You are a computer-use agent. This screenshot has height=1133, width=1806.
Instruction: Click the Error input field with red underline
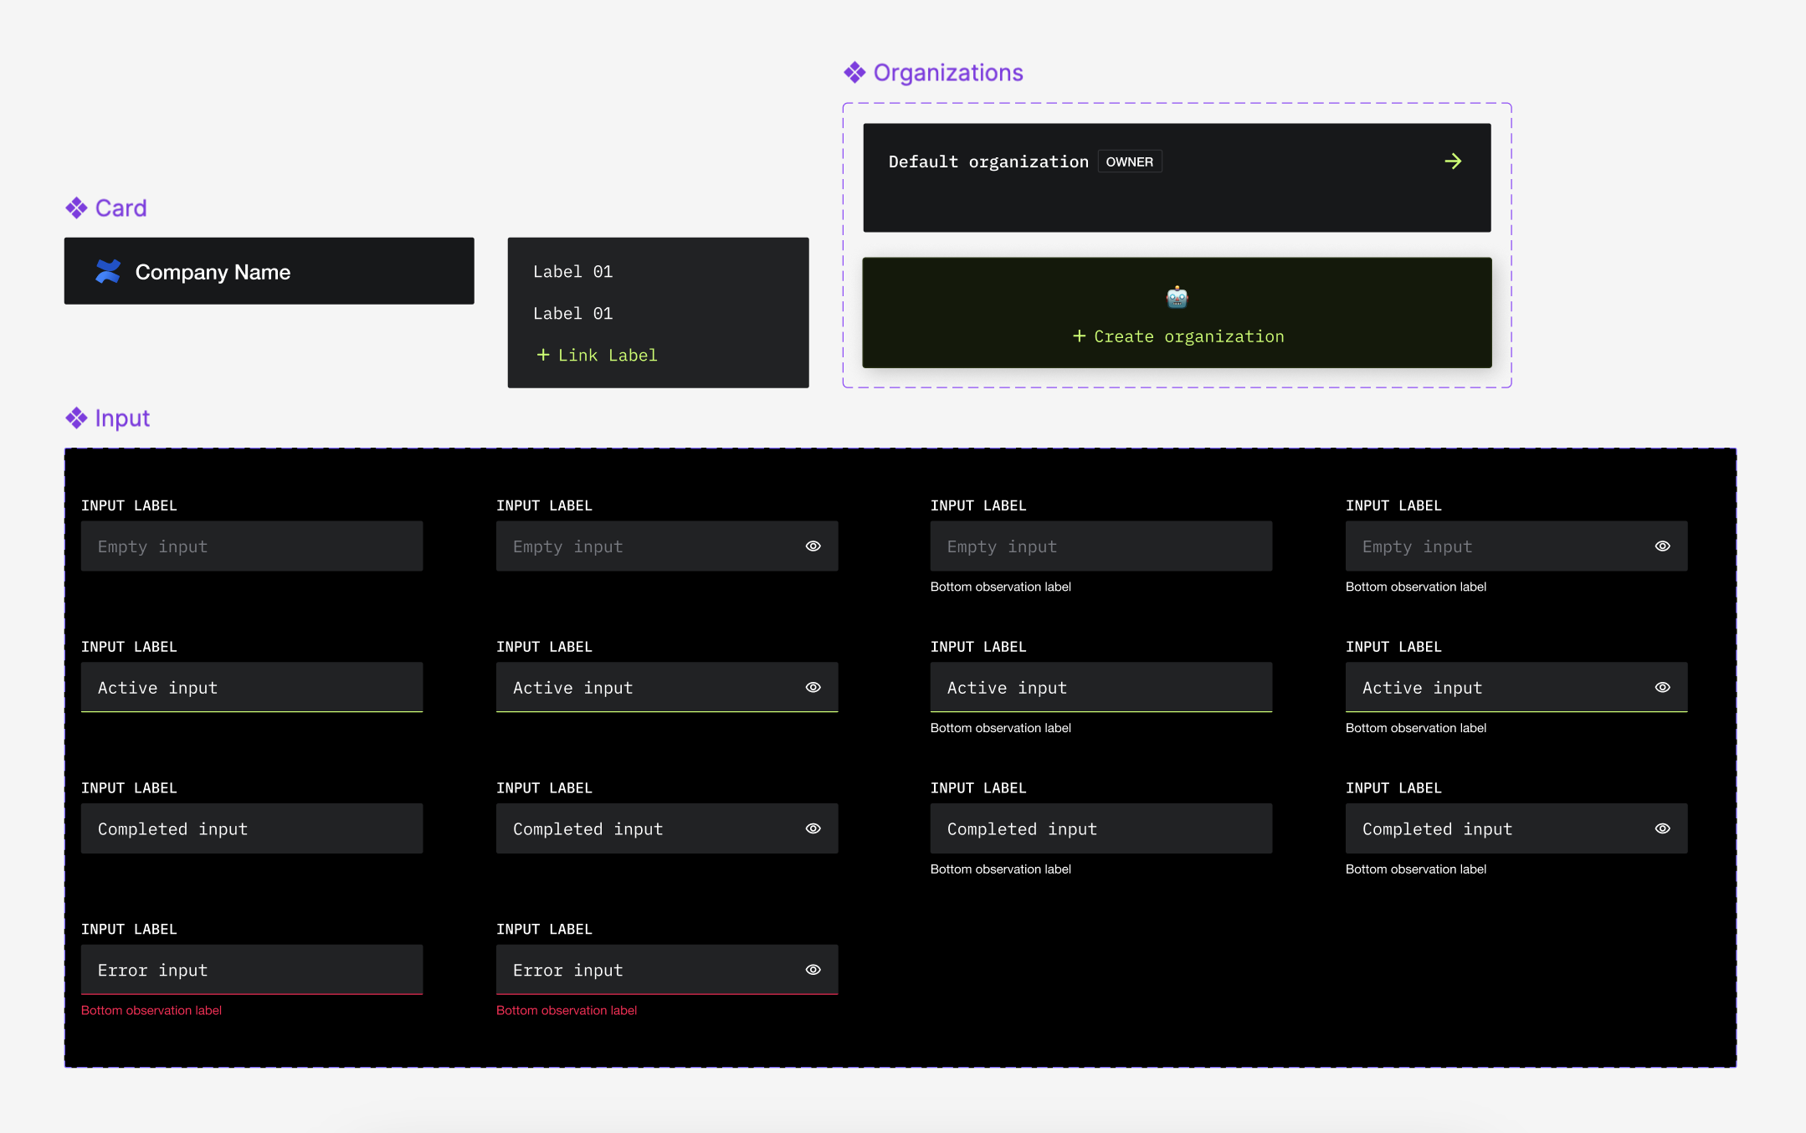tap(251, 969)
